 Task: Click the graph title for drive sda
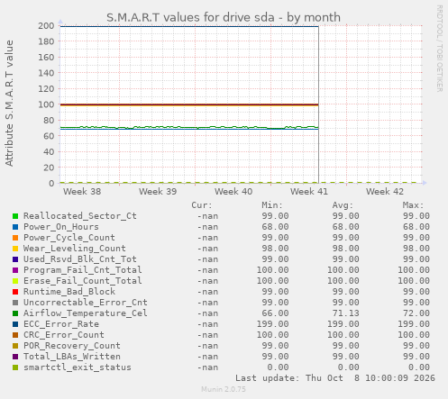pos(224,17)
